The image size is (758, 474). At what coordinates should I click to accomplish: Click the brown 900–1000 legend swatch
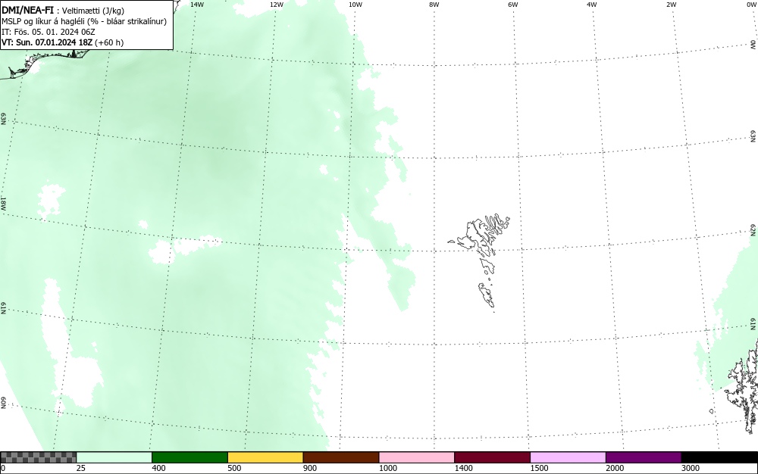pyautogui.click(x=341, y=457)
